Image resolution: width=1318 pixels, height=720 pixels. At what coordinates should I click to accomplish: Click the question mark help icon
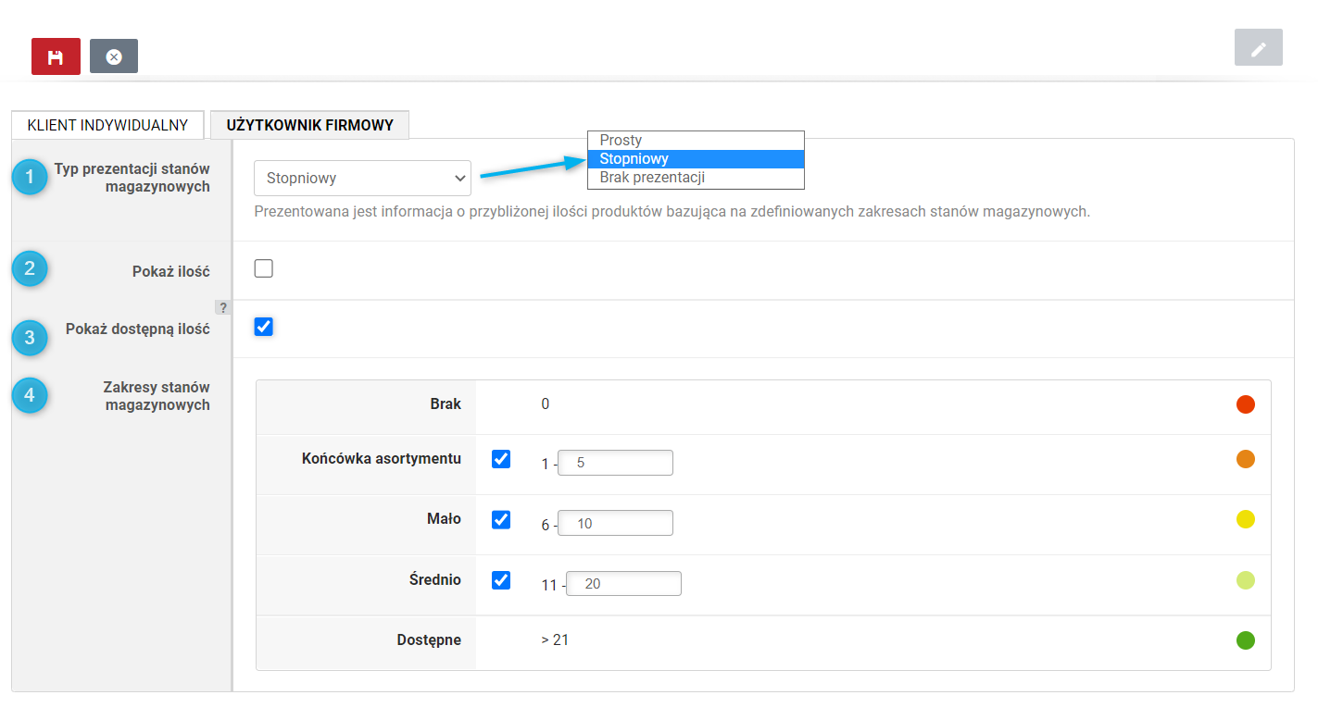223,307
